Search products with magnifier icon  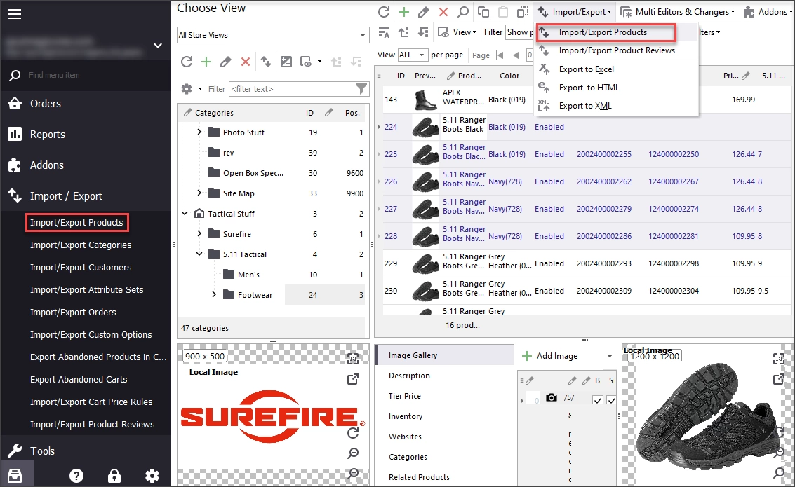(x=463, y=12)
